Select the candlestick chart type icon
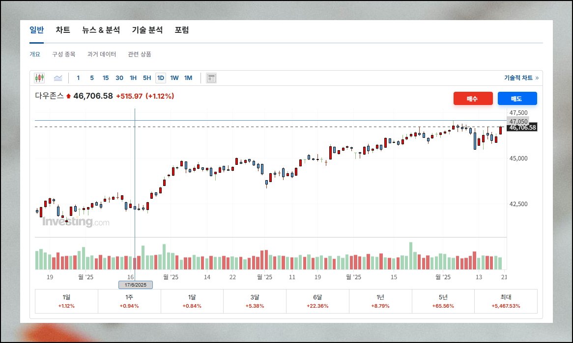This screenshot has width=573, height=343. point(39,78)
